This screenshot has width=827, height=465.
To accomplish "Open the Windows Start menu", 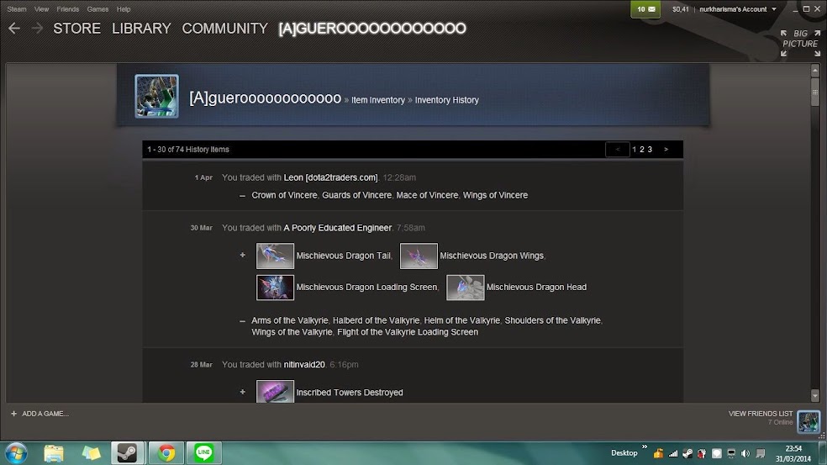I will [16, 453].
